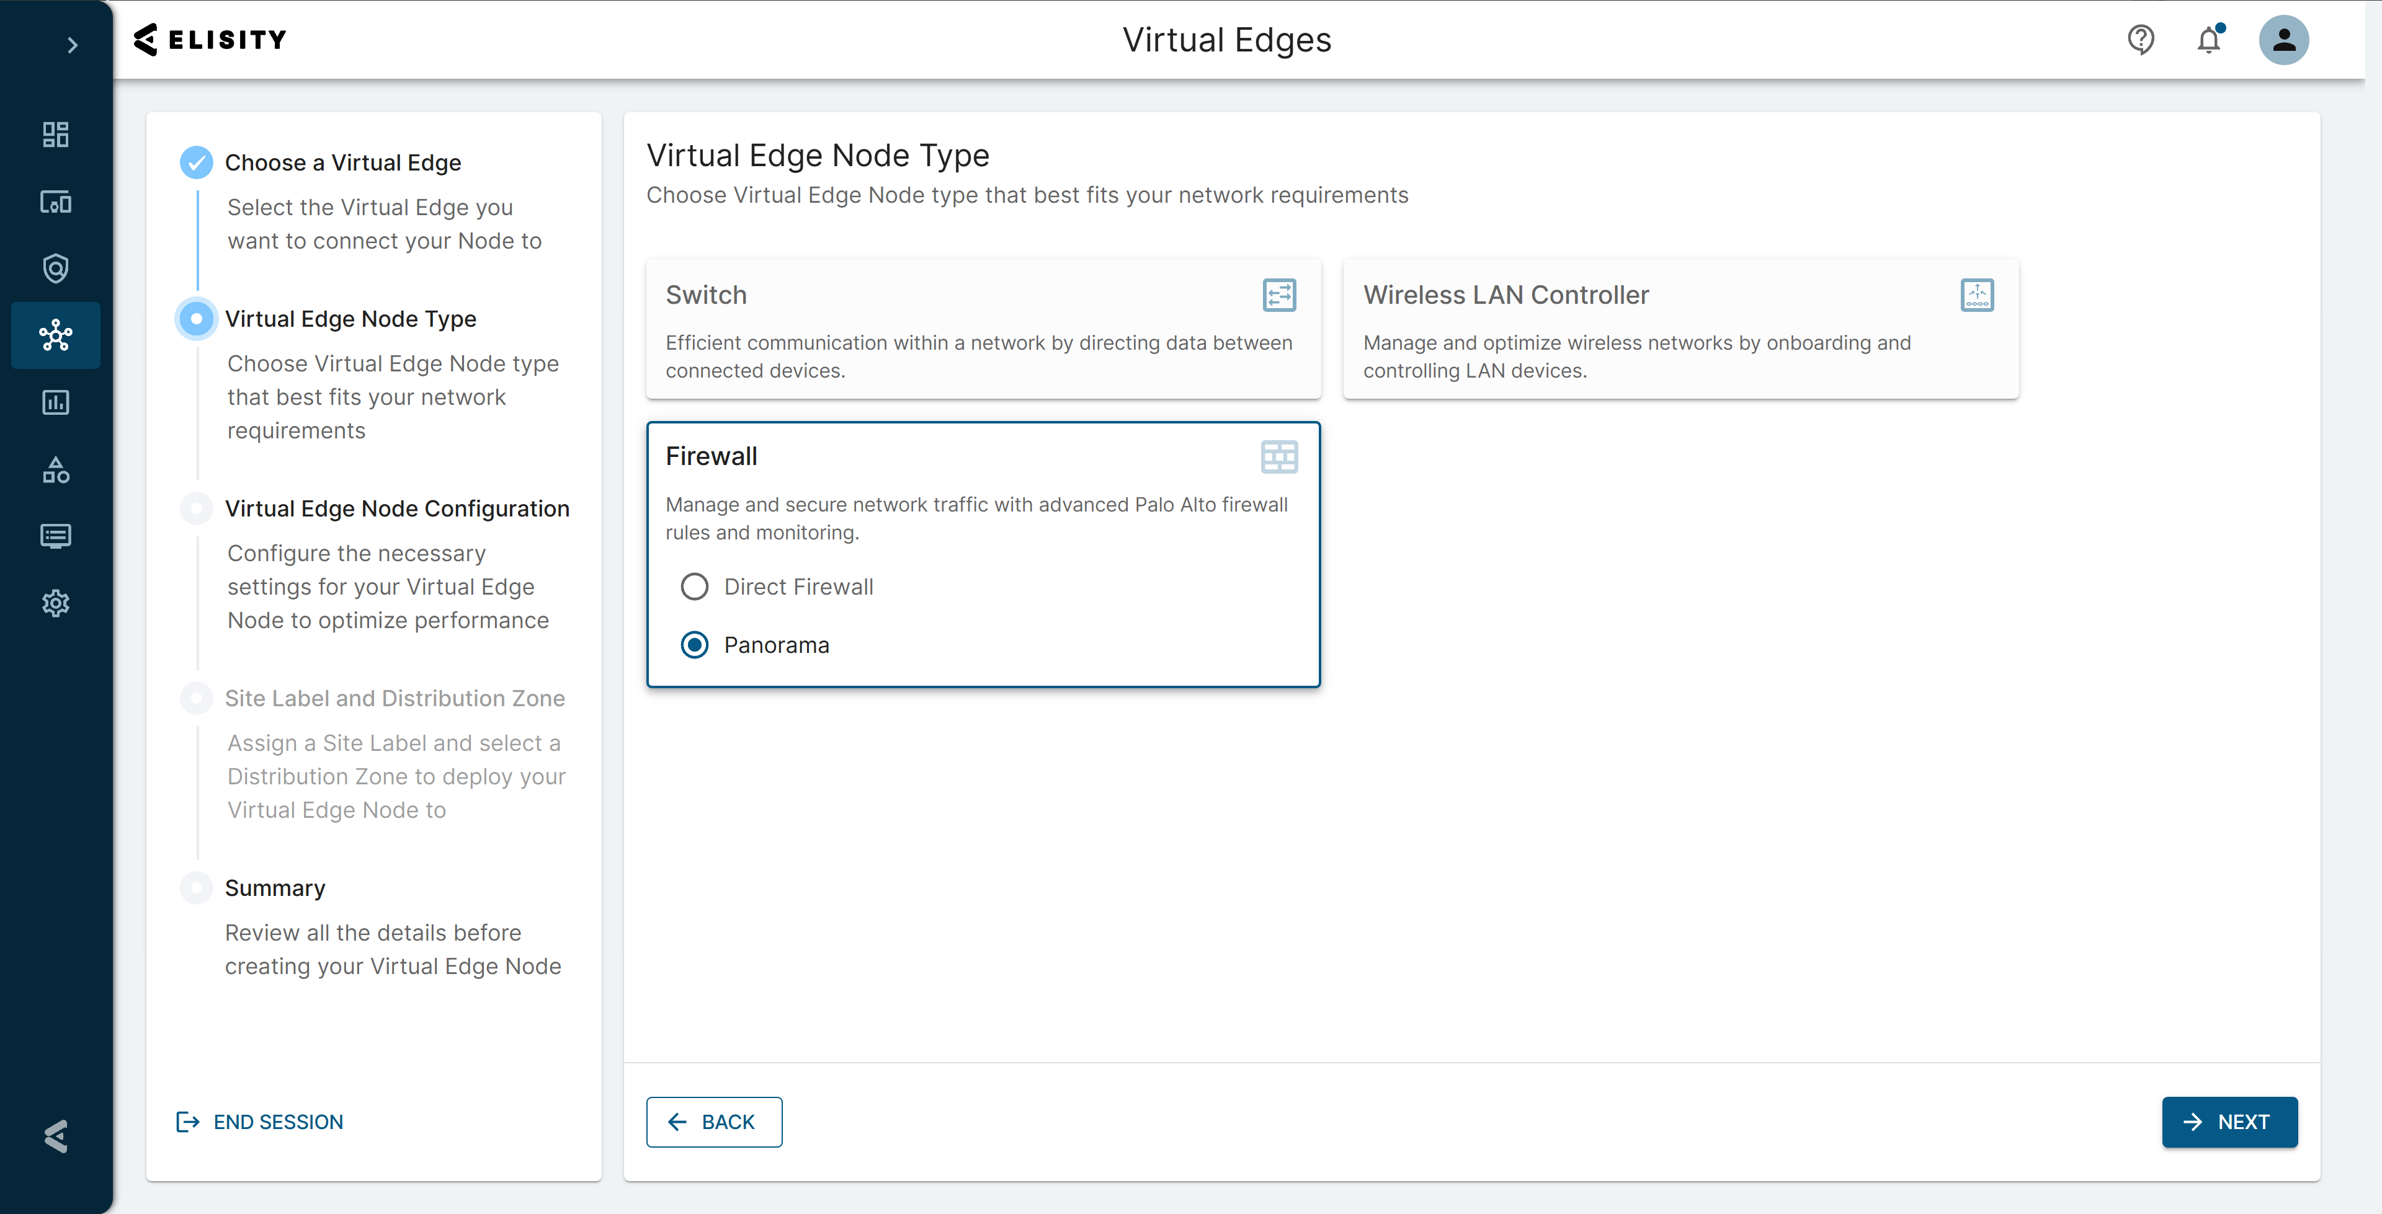This screenshot has height=1214, width=2382.
Task: Click the NEXT button
Action: click(x=2229, y=1122)
